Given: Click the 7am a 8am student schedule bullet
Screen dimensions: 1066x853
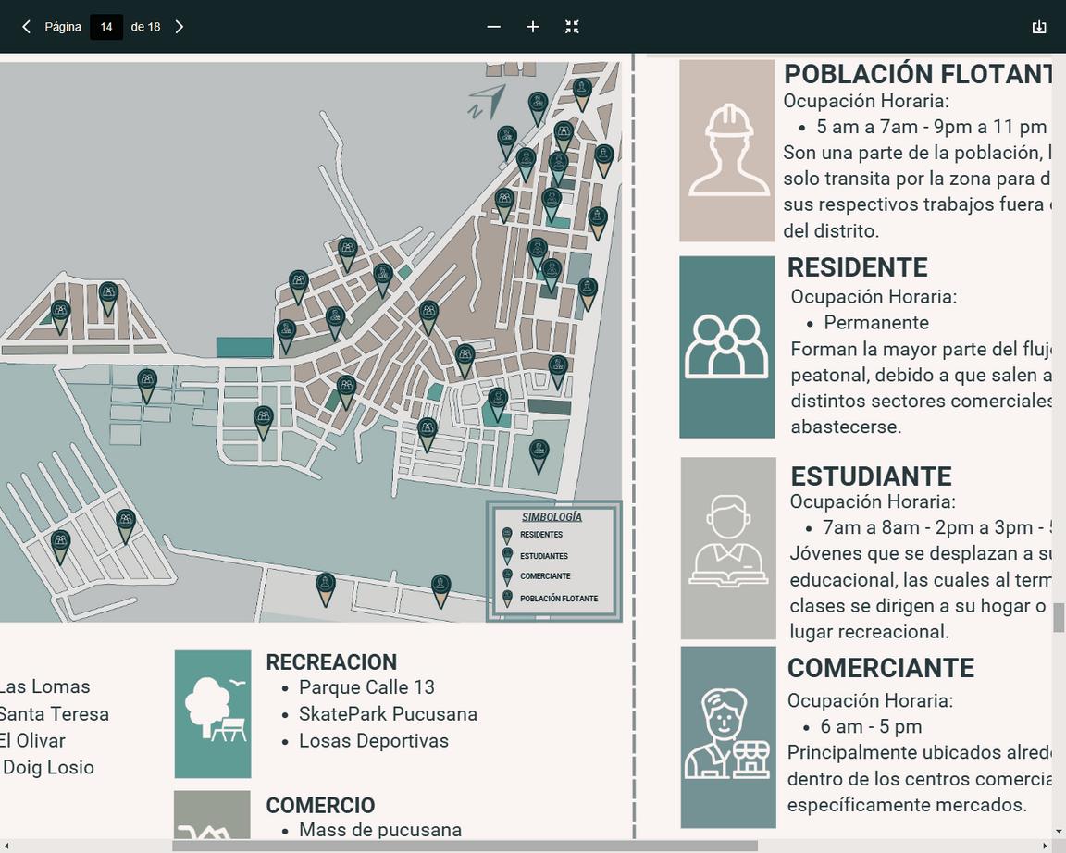Looking at the screenshot, I should tap(936, 527).
